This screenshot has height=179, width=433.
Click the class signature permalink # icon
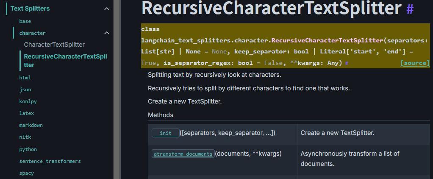pos(347,63)
